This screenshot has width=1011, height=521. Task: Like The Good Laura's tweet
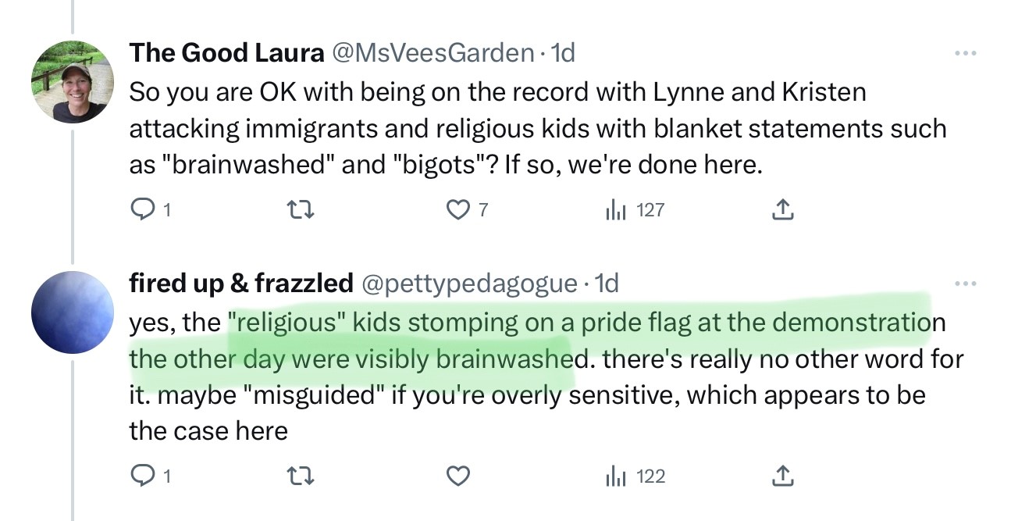coord(457,210)
